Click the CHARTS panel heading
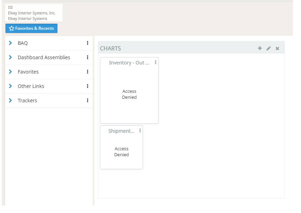This screenshot has width=301, height=213. click(x=110, y=48)
